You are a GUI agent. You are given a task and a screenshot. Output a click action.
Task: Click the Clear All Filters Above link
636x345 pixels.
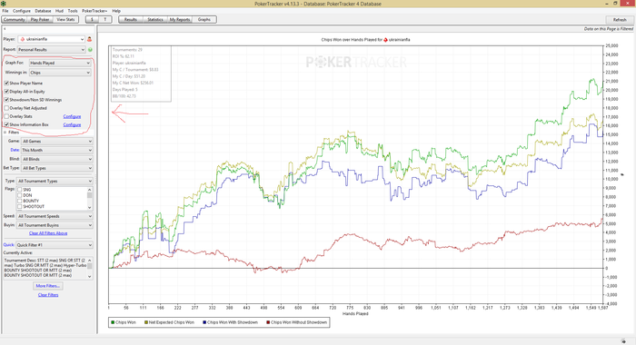point(48,233)
